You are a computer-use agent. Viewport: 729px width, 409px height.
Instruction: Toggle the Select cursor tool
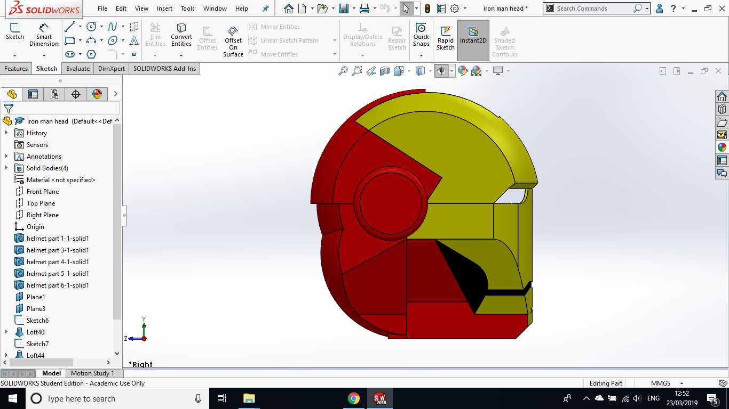pyautogui.click(x=406, y=9)
